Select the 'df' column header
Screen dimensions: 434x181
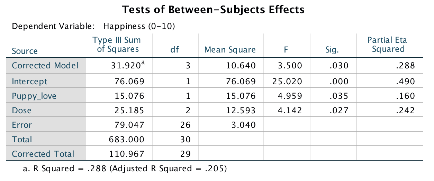coord(175,50)
